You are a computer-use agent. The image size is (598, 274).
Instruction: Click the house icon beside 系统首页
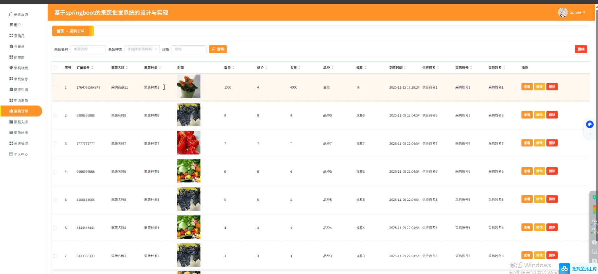[x=11, y=14]
